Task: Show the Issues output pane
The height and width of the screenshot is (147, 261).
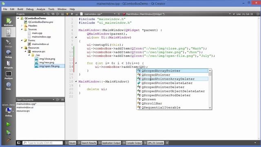Action: (71, 143)
